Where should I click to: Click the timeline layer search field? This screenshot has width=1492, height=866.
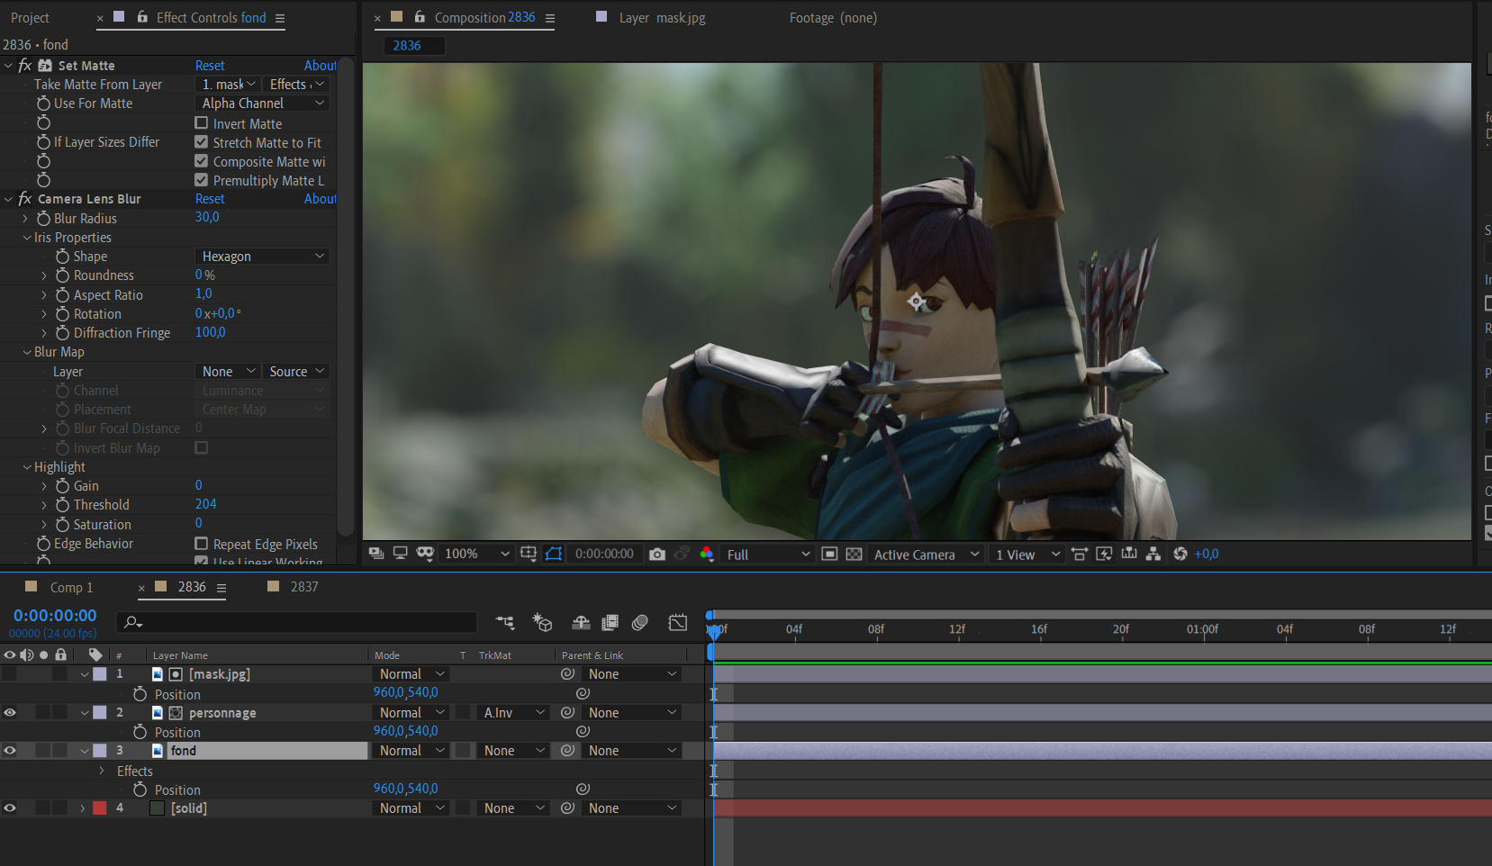click(x=297, y=622)
